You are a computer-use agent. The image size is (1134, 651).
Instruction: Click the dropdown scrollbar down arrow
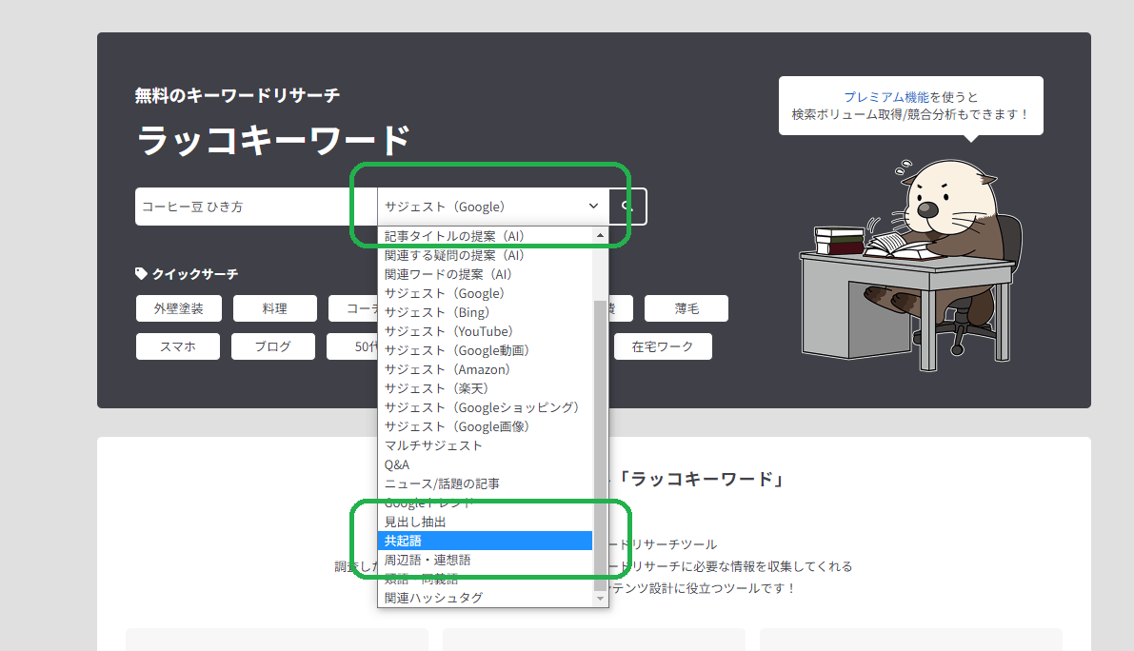pyautogui.click(x=601, y=598)
